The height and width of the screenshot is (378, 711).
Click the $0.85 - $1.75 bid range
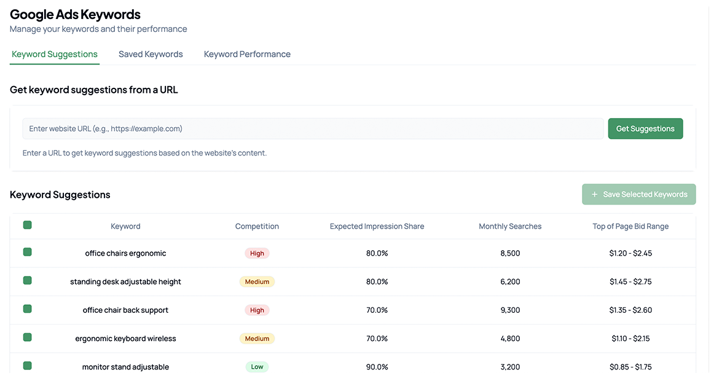(630, 367)
